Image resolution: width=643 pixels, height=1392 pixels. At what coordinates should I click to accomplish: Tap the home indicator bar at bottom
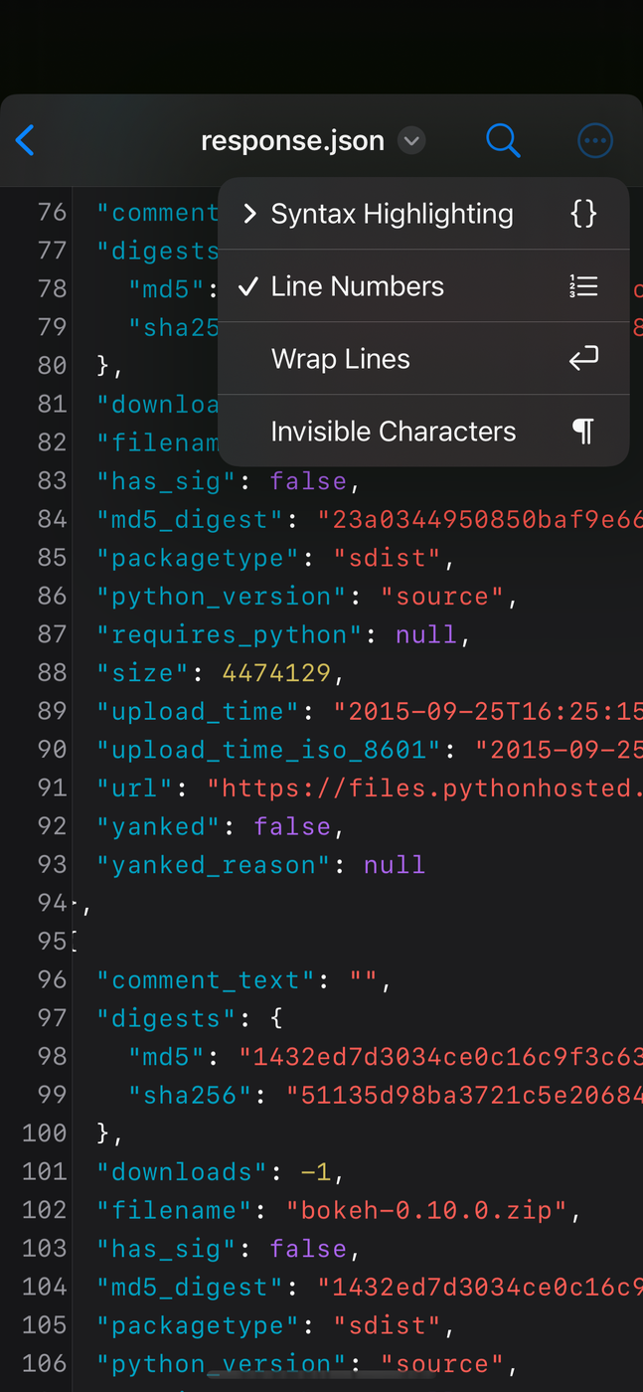pos(321,1376)
